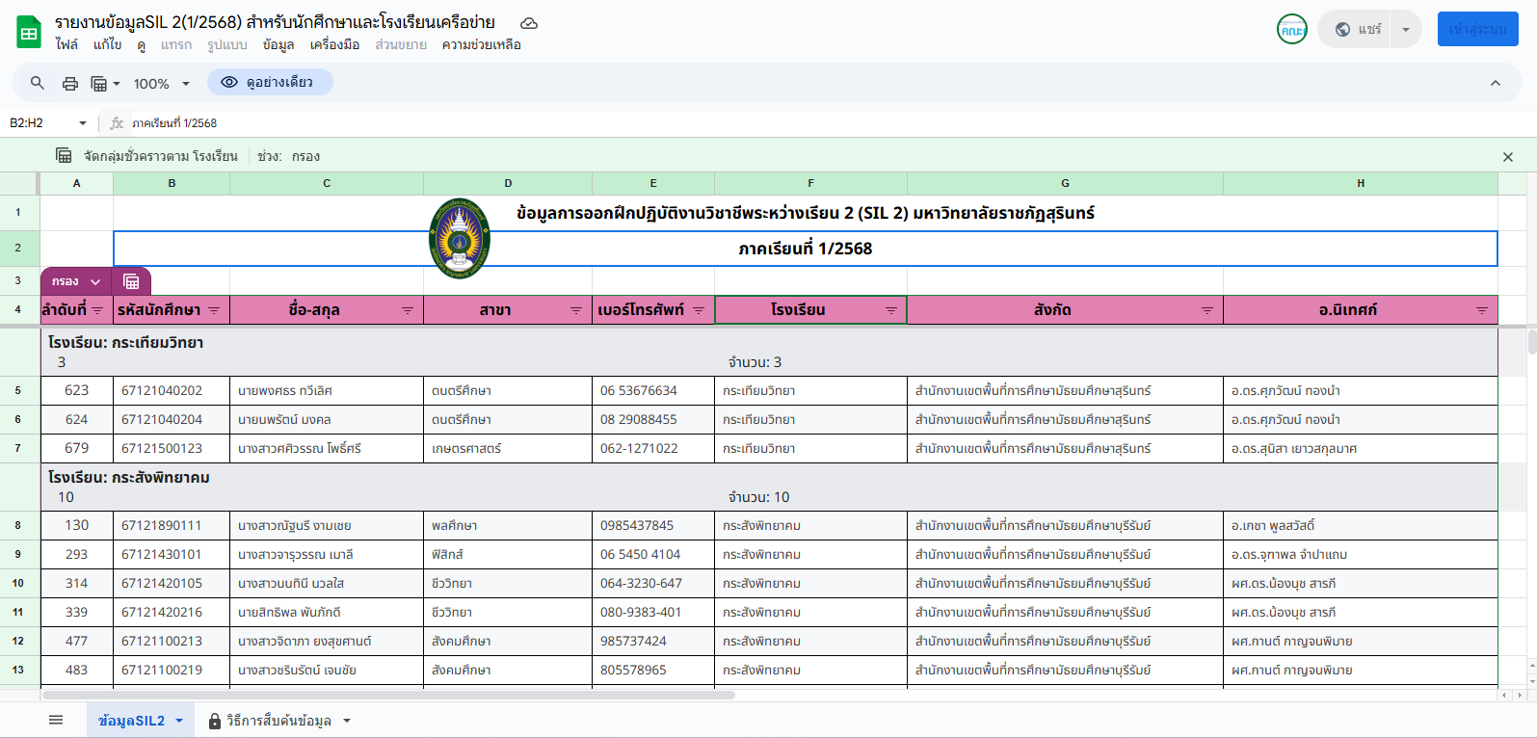Switch to the วิธีการสืบค้นข้อมูล sheet tab
This screenshot has height=738, width=1537.
click(x=278, y=721)
